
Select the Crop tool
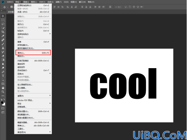click(x=3, y=32)
